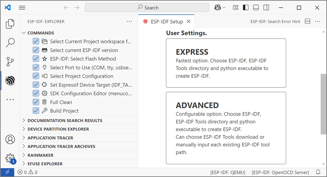This screenshot has width=327, height=177.
Task: Choose the EXPRESS setup option
Action: [226, 63]
